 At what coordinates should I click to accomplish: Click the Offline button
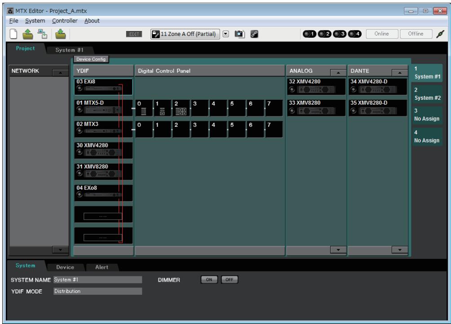click(416, 34)
